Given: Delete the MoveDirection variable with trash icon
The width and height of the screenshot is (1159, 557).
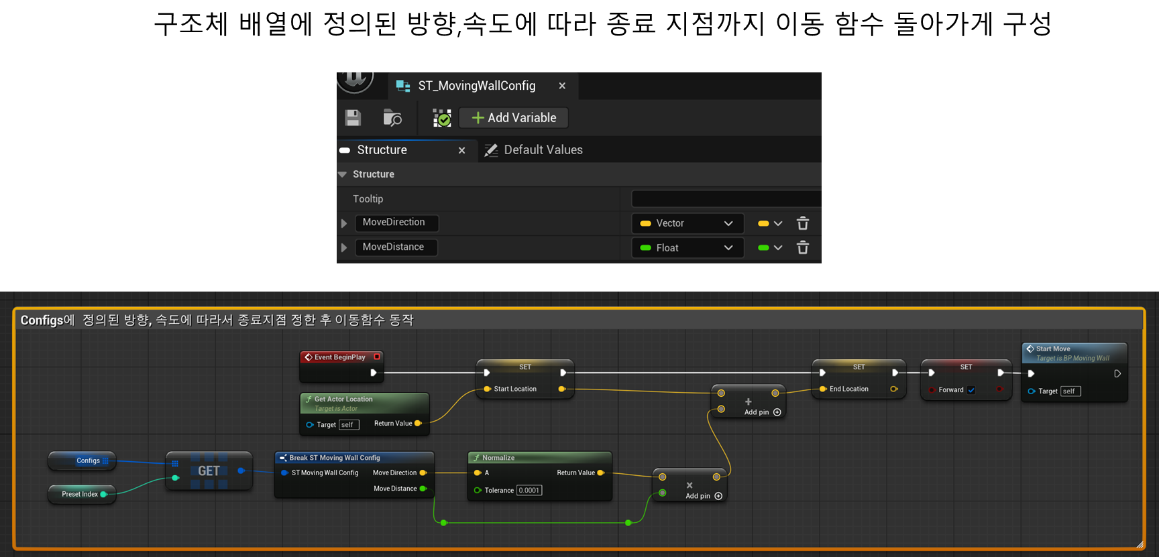Looking at the screenshot, I should tap(803, 223).
